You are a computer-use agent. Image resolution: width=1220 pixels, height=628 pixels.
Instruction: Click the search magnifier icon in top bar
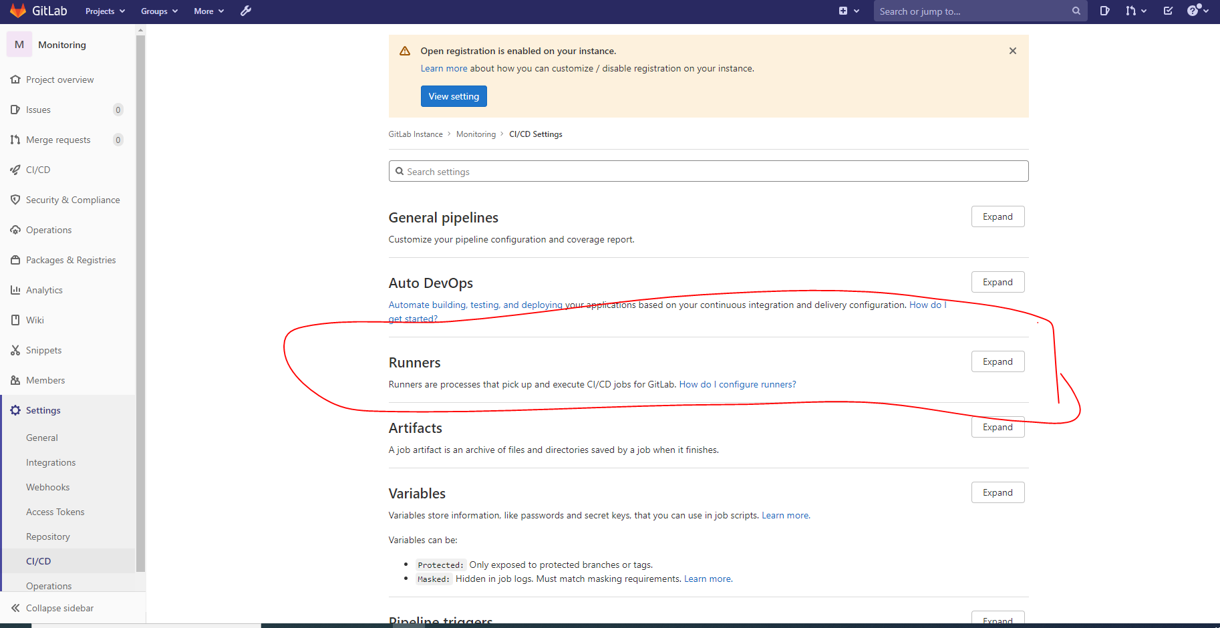point(1076,11)
